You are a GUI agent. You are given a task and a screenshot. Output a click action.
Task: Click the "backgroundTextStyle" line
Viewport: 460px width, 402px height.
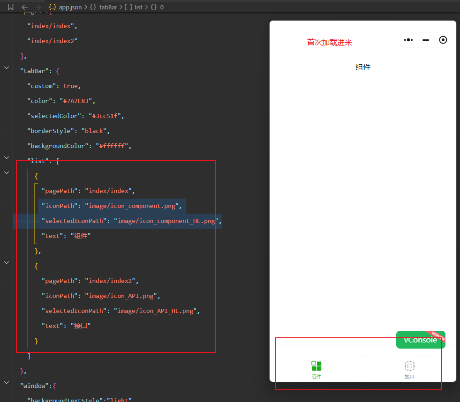[x=79, y=400]
